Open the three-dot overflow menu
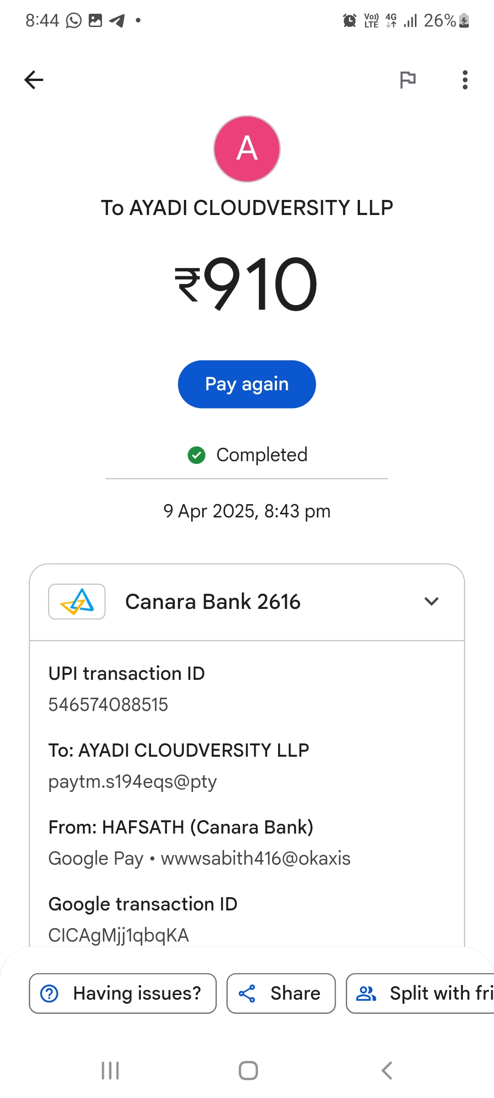Image resolution: width=494 pixels, height=1098 pixels. (x=465, y=80)
